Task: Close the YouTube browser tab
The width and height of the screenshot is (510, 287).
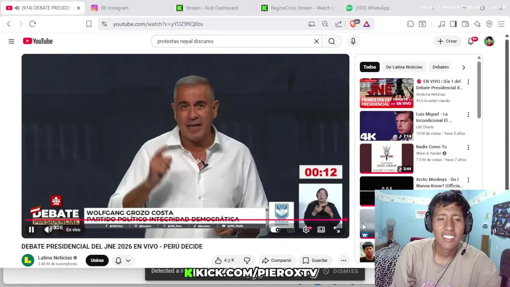Action: pos(78,8)
